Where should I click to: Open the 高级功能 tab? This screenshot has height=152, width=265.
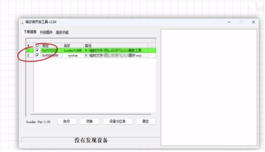point(62,32)
